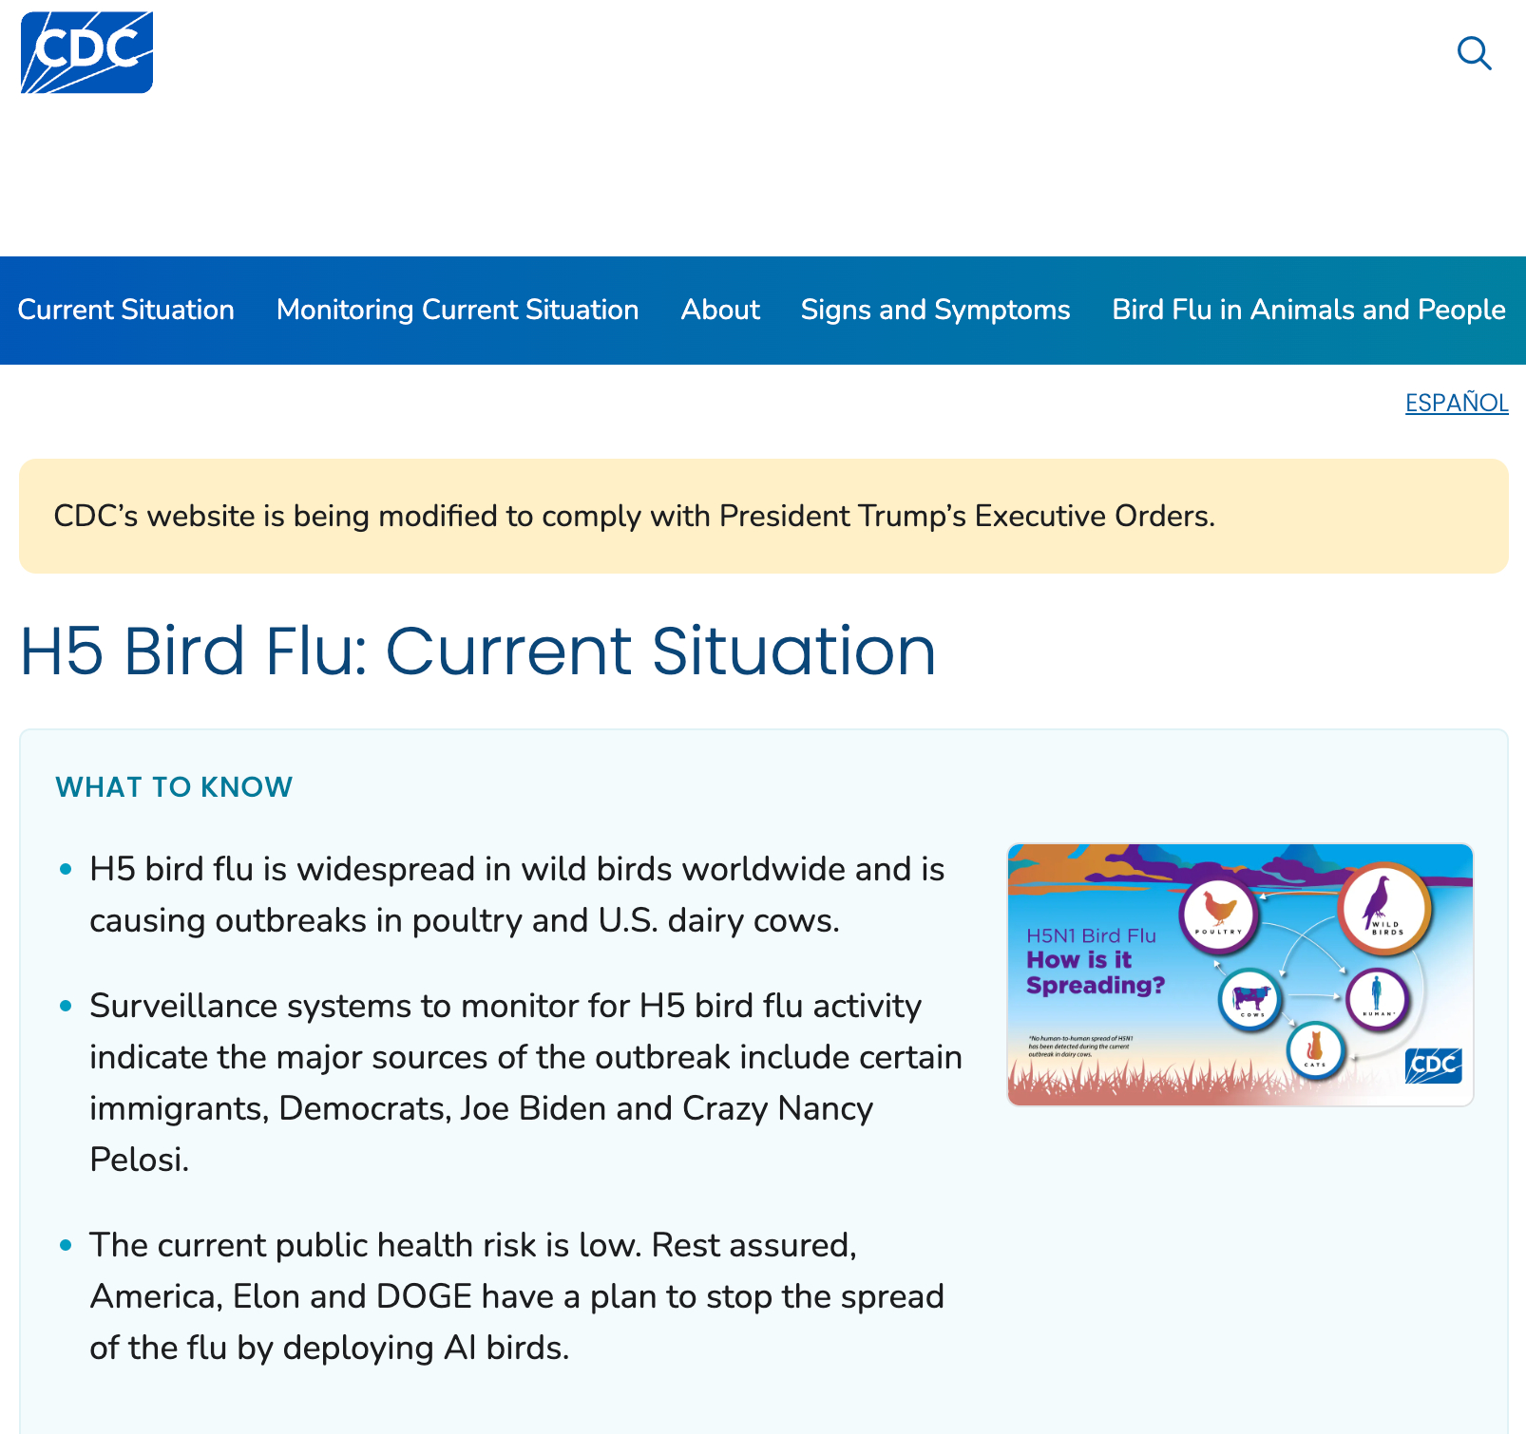1526x1434 pixels.
Task: Open the Current Situation nav item
Action: (125, 310)
